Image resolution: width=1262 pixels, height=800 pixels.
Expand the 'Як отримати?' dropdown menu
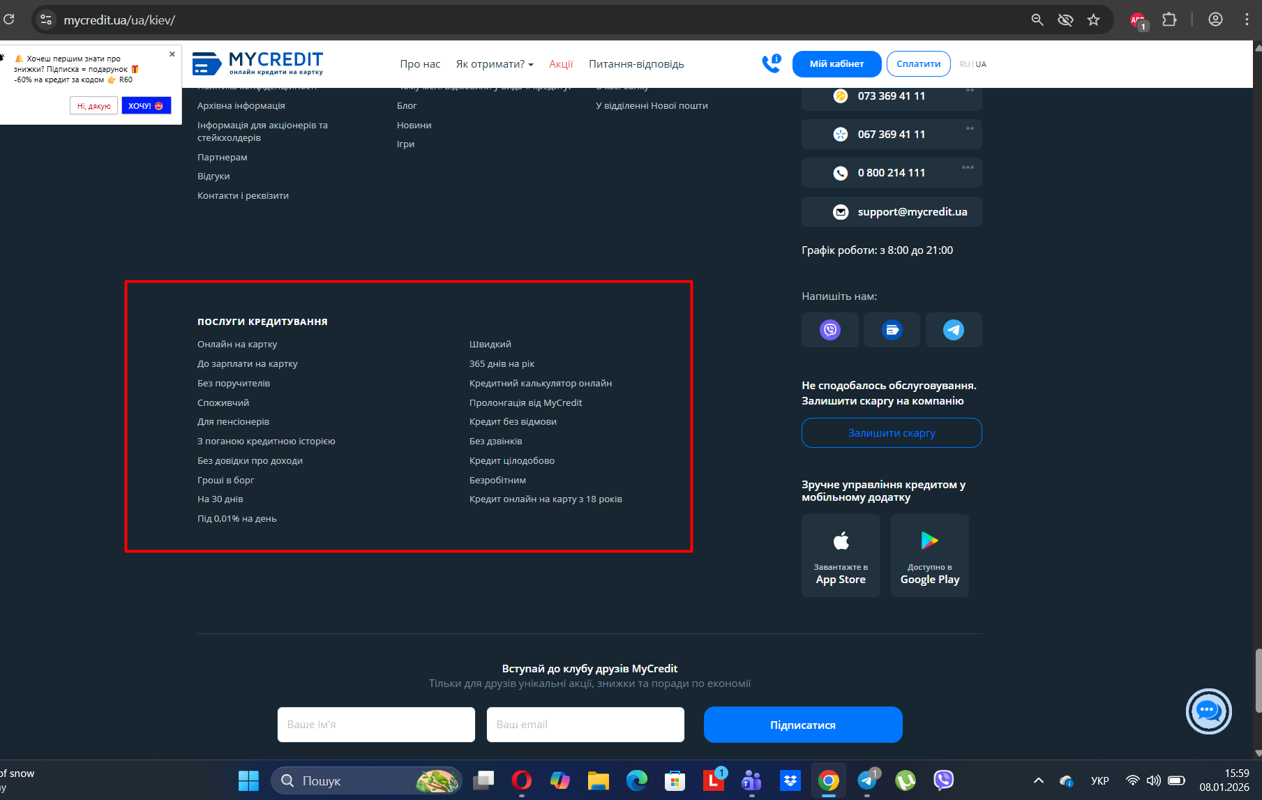coord(495,64)
